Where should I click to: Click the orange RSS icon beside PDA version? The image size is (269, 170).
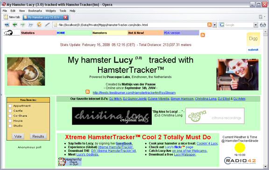point(203,35)
